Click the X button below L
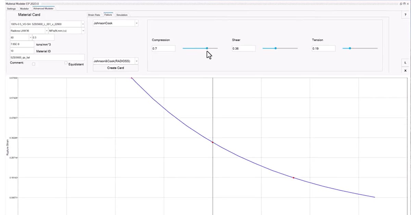411x215 pixels. click(406, 70)
